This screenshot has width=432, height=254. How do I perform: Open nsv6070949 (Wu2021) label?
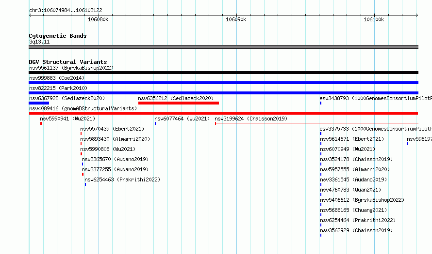click(x=348, y=149)
